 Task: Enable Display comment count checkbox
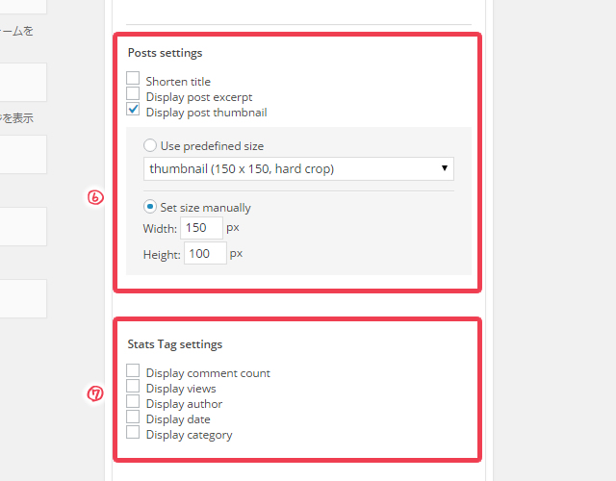coord(133,370)
